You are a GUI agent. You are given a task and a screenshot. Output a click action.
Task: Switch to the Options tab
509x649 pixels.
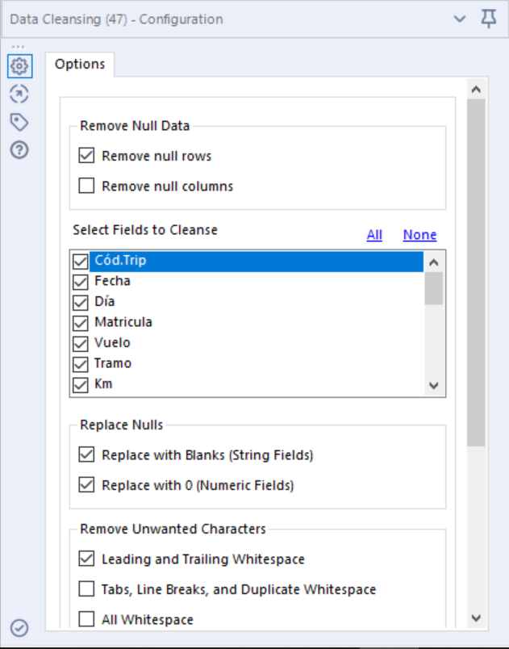tap(80, 64)
